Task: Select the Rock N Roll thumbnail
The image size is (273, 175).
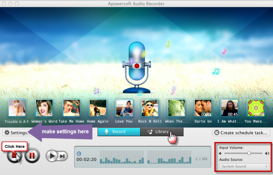Action: (150, 108)
